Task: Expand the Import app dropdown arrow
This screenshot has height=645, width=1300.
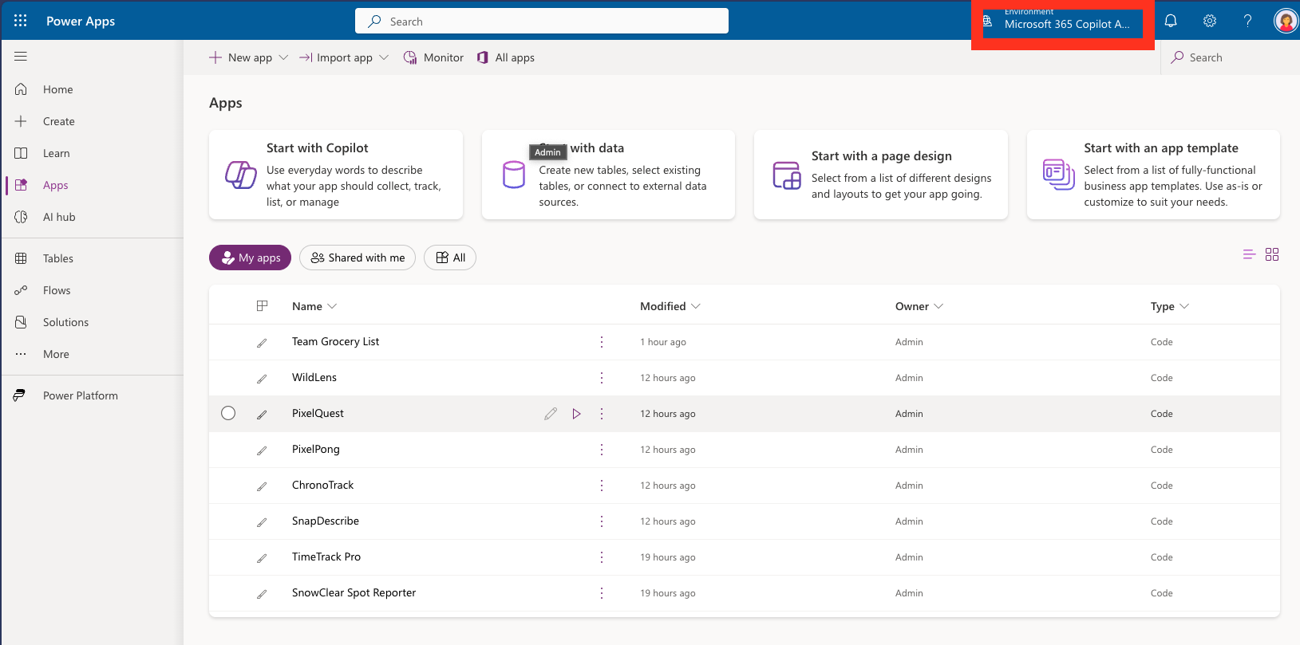Action: [384, 57]
